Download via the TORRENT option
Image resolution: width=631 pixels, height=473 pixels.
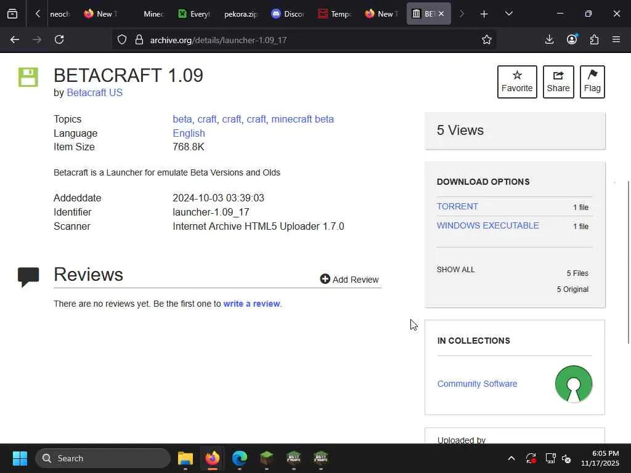457,206
